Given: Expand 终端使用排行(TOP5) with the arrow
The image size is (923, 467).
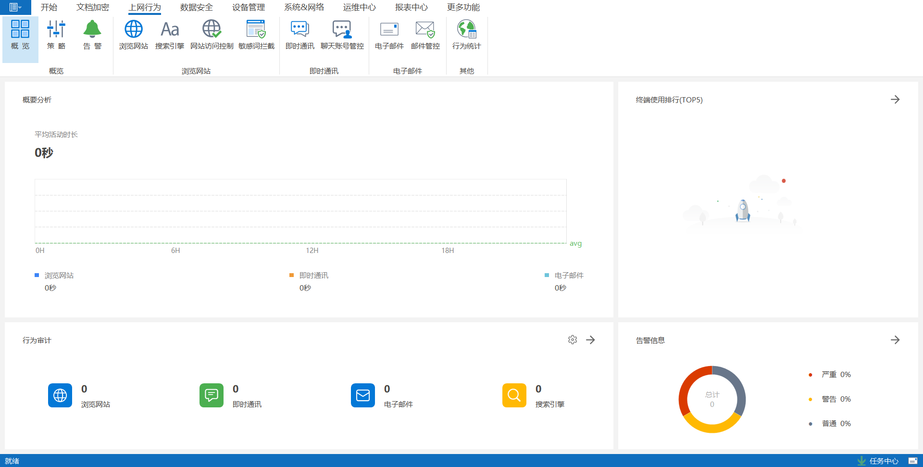Looking at the screenshot, I should point(895,100).
